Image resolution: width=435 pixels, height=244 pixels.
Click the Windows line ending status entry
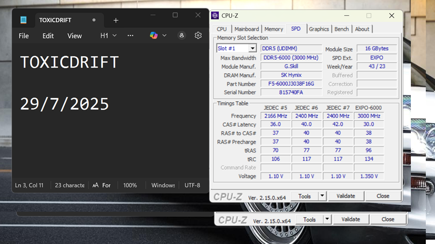point(163,185)
